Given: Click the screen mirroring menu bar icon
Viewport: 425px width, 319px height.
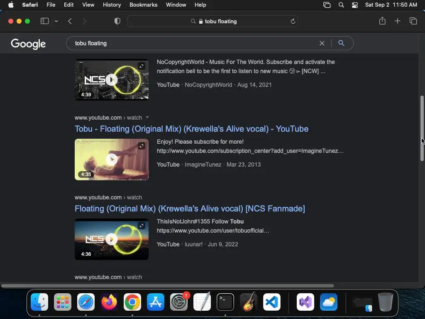Looking at the screenshot, I should [x=327, y=5].
